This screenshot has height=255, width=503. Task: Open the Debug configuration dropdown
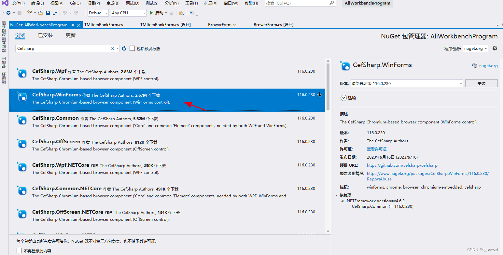(99, 13)
